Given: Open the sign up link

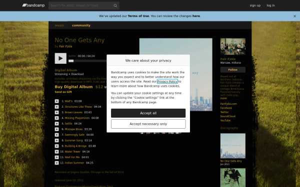Looking at the screenshot, I should 255,5.
